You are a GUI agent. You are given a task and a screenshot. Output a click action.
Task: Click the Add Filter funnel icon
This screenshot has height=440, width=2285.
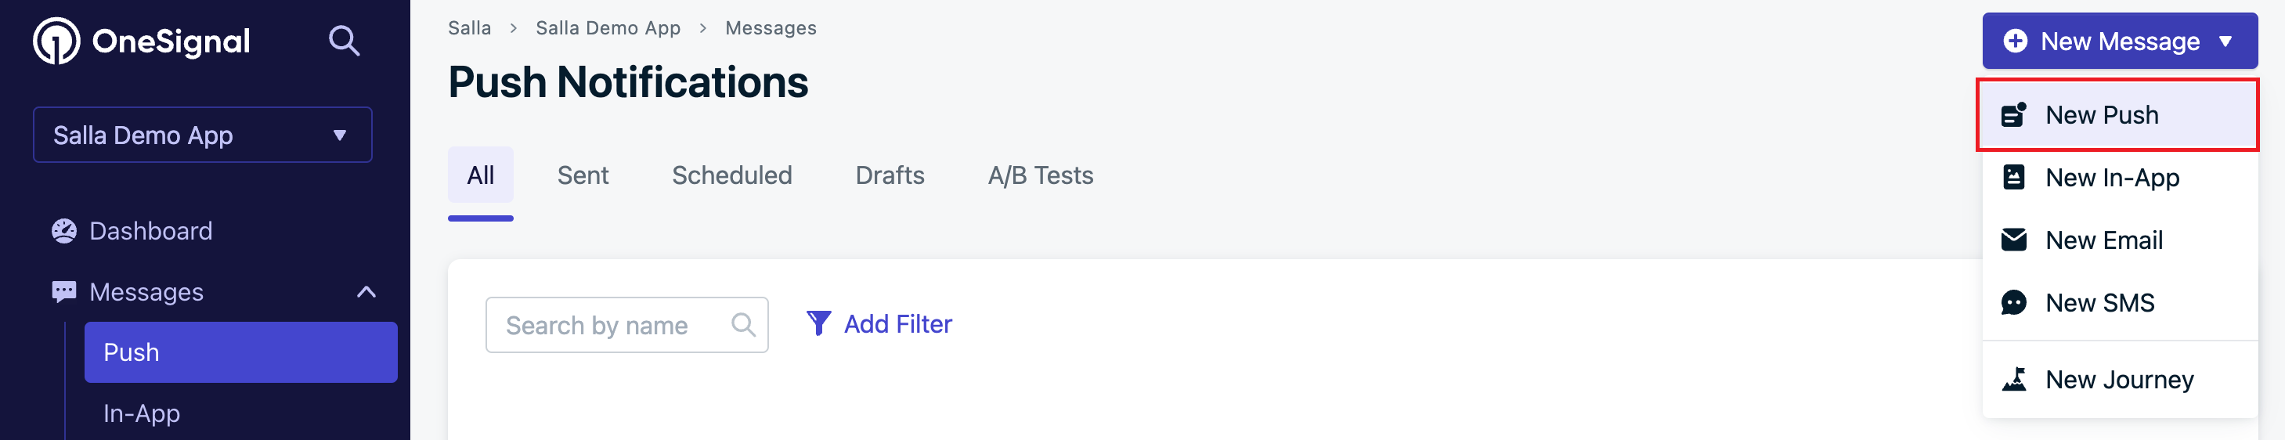818,324
